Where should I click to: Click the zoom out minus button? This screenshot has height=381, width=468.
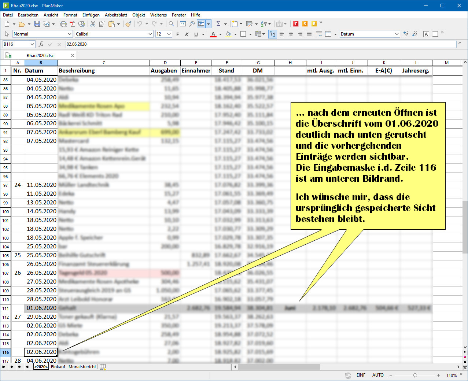click(x=391, y=375)
